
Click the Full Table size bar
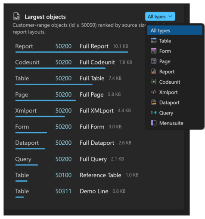point(54,84)
